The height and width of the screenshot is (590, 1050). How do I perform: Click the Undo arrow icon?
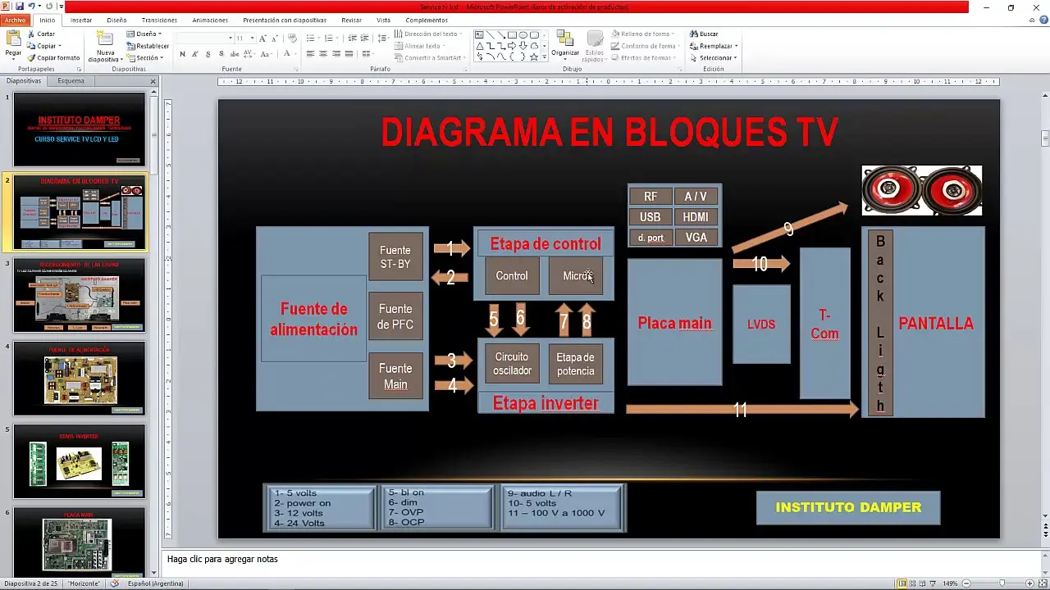coord(31,6)
